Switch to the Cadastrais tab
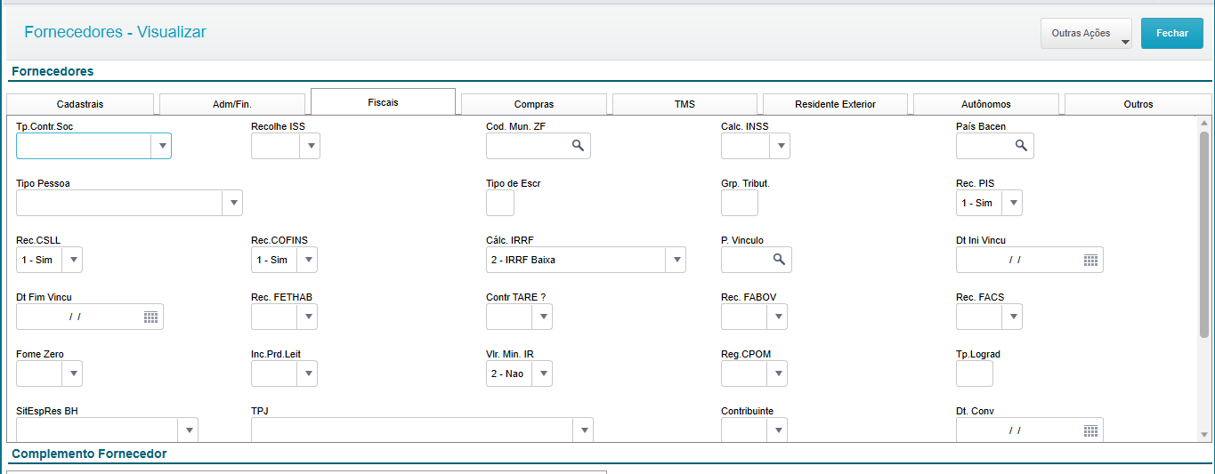The width and height of the screenshot is (1215, 474). tap(80, 104)
